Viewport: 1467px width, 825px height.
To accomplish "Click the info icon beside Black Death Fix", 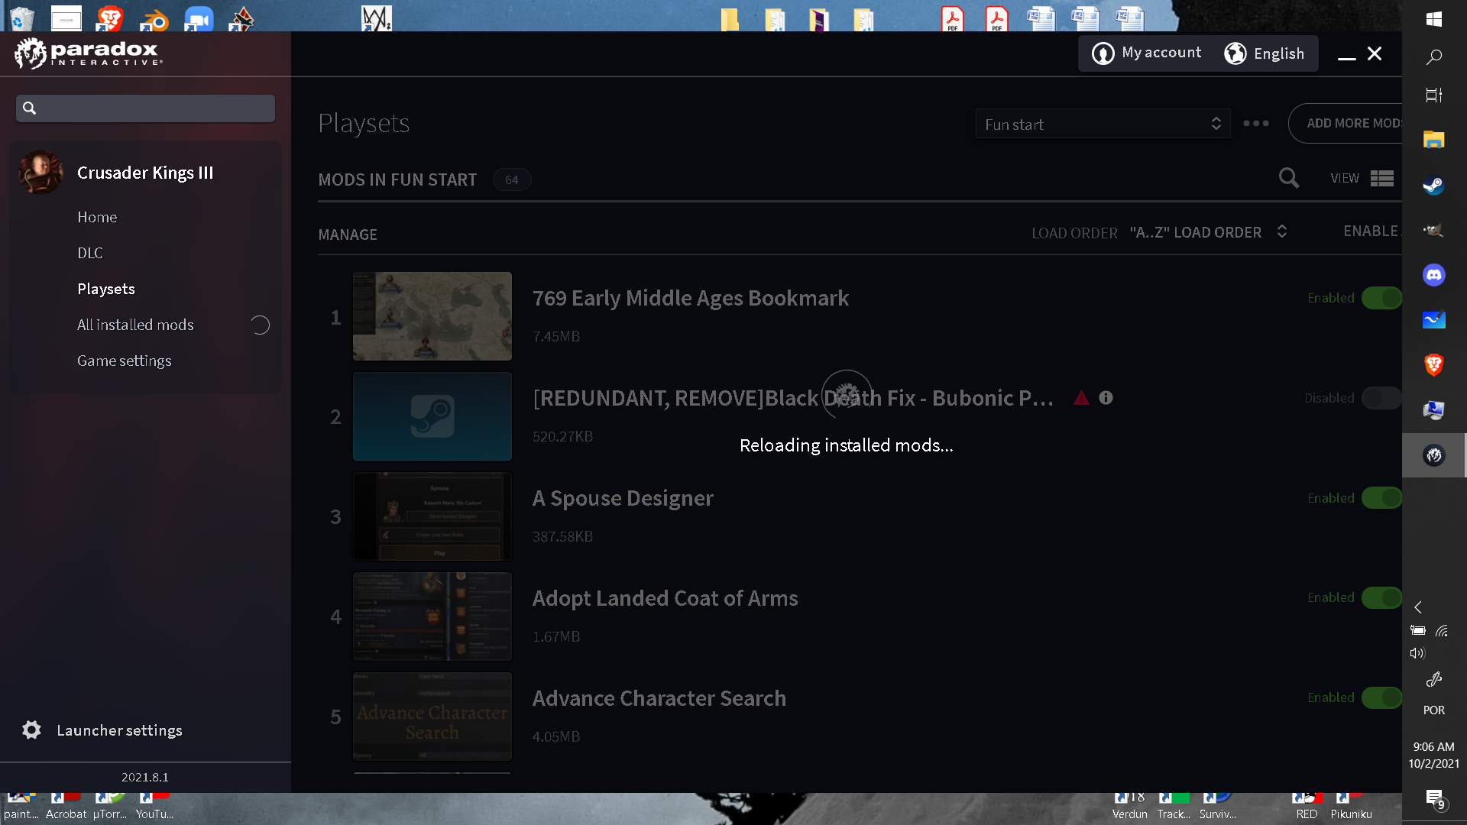I will click(1106, 397).
